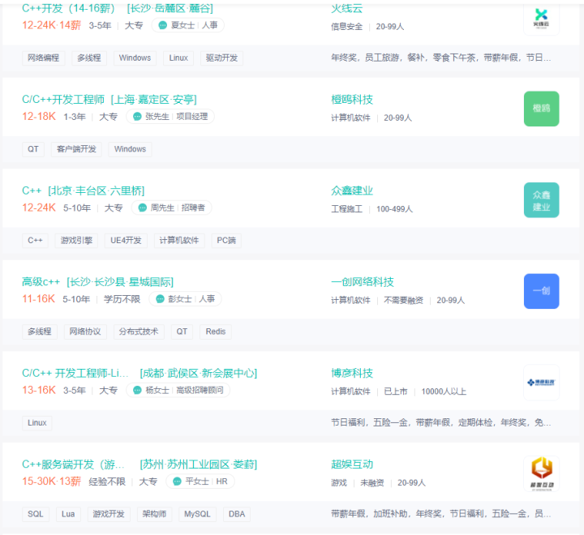
Task: Click chat icon beside 夏女士 人事
Action: point(163,25)
